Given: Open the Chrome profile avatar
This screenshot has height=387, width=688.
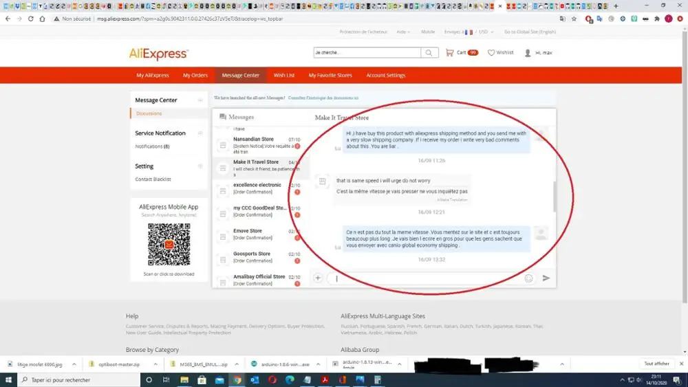Looking at the screenshot, I should point(668,19).
